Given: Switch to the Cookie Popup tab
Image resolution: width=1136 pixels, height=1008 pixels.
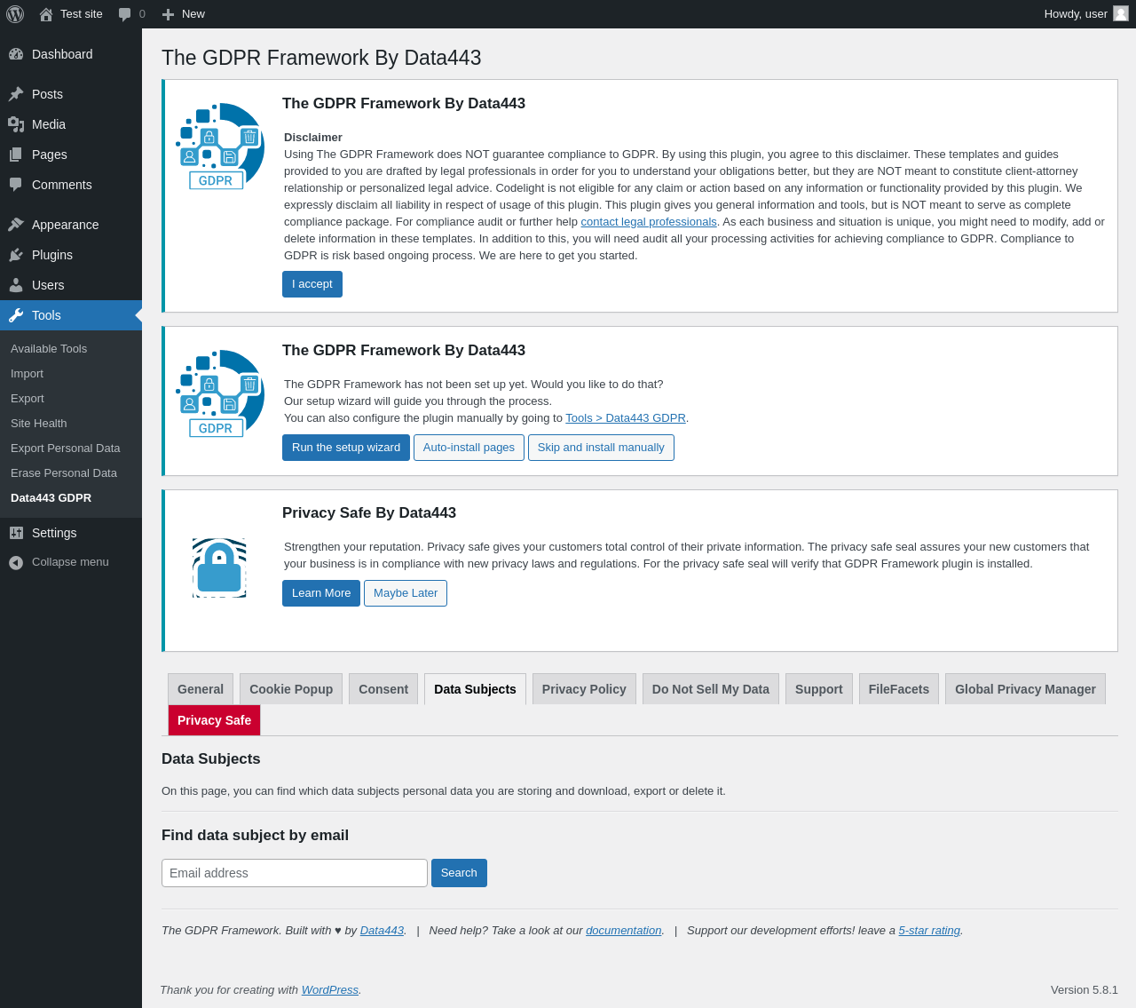Looking at the screenshot, I should pyautogui.click(x=291, y=689).
